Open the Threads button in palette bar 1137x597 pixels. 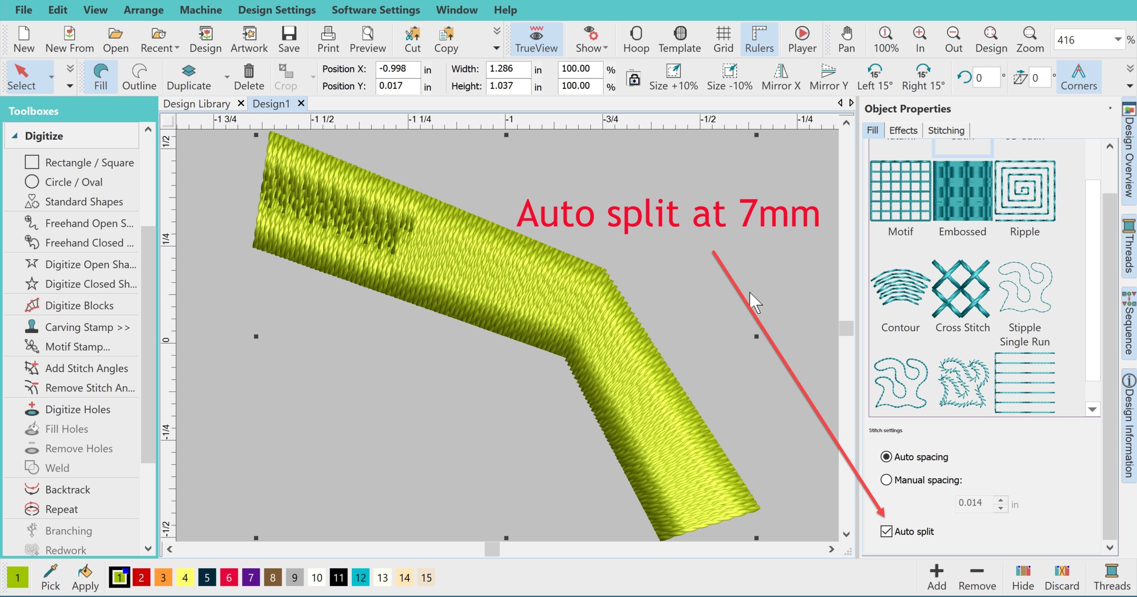click(1112, 577)
